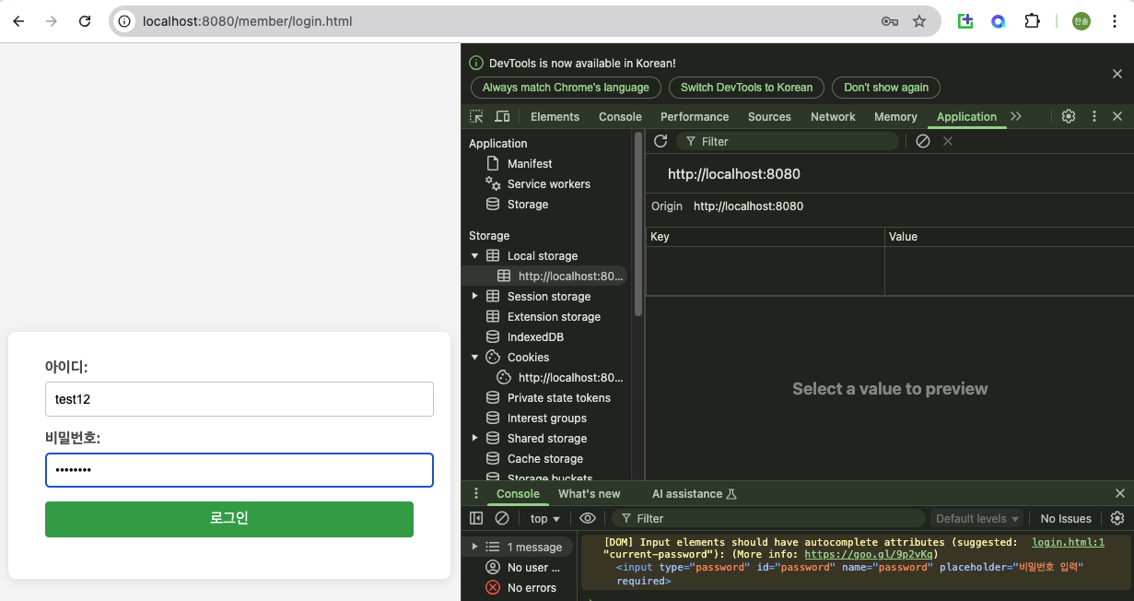
Task: Clear the console with the ban icon
Action: point(502,518)
